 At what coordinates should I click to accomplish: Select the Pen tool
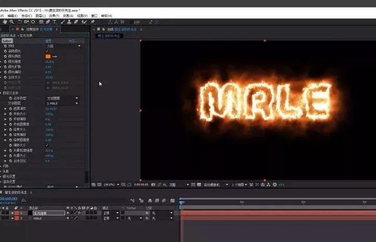click(x=48, y=22)
